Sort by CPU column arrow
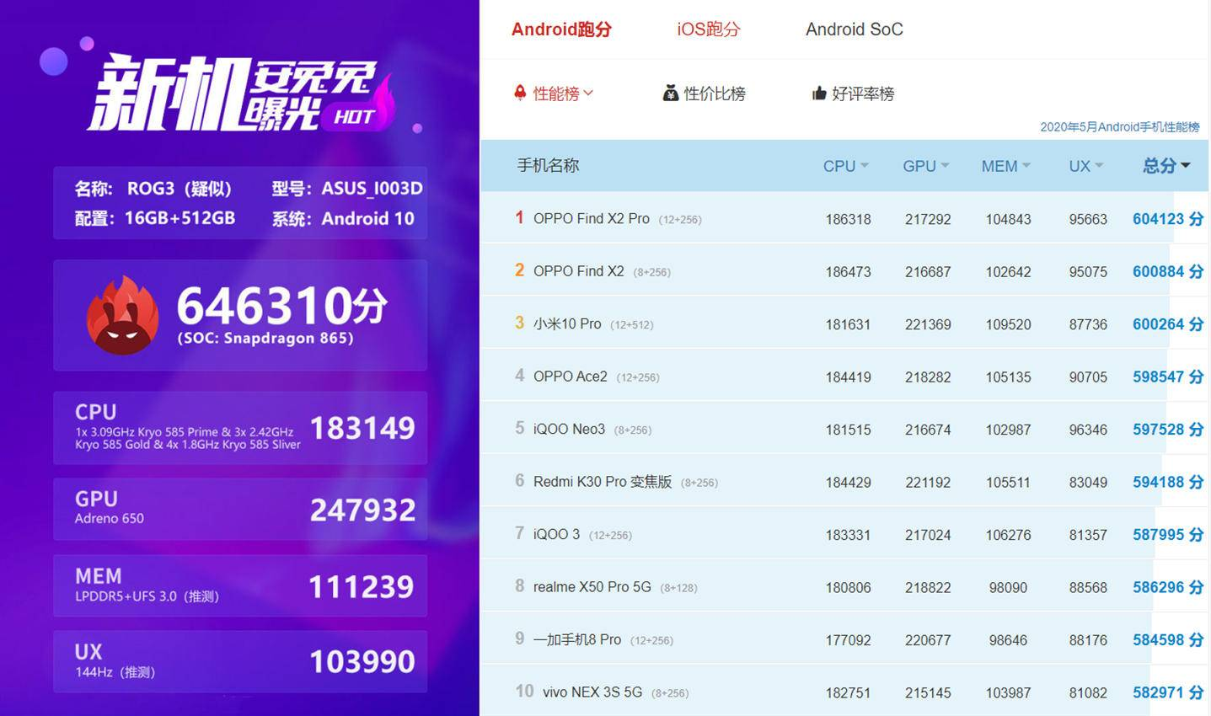The width and height of the screenshot is (1211, 716). [865, 166]
